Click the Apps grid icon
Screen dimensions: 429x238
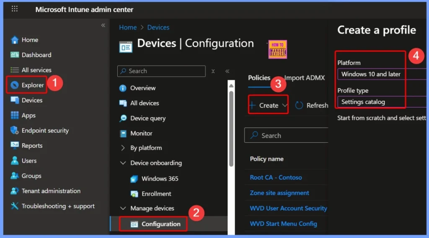15,115
